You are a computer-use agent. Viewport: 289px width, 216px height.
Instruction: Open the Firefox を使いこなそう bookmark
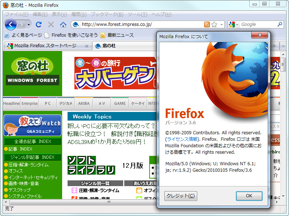click(72, 36)
